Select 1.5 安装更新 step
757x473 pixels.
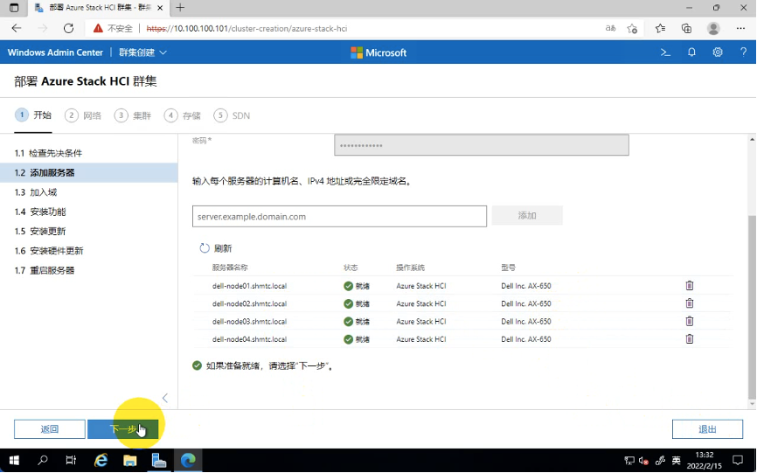point(40,231)
